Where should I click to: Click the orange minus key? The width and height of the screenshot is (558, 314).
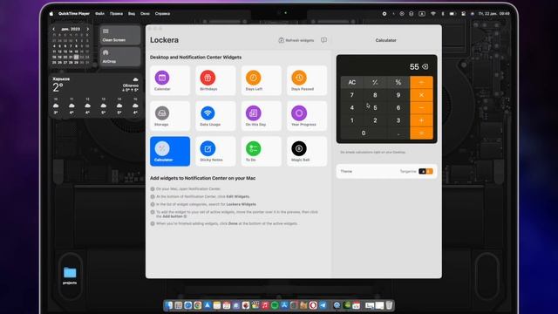point(421,107)
